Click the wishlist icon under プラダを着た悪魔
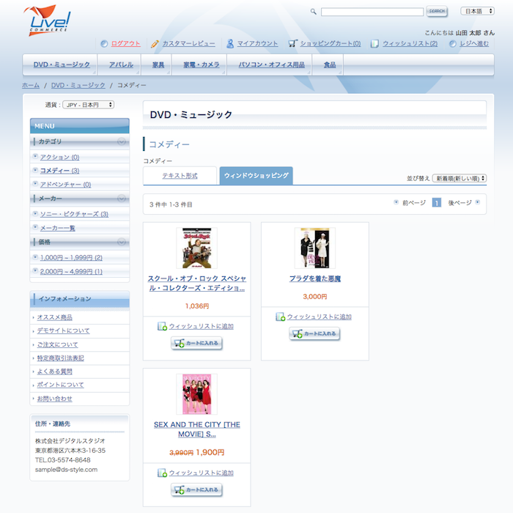The height and width of the screenshot is (513, 513). (280, 317)
